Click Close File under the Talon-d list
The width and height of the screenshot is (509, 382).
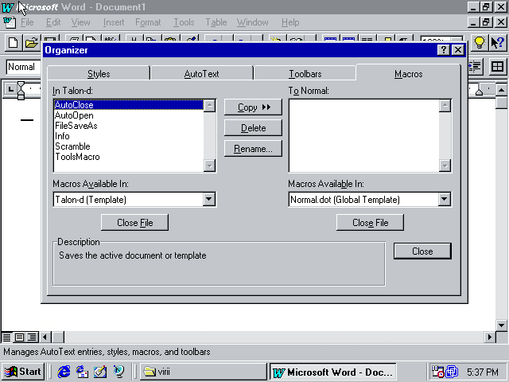(134, 223)
